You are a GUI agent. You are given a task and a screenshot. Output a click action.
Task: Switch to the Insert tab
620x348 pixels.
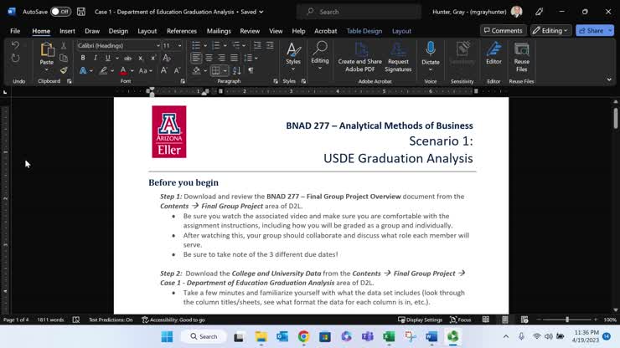(x=67, y=31)
